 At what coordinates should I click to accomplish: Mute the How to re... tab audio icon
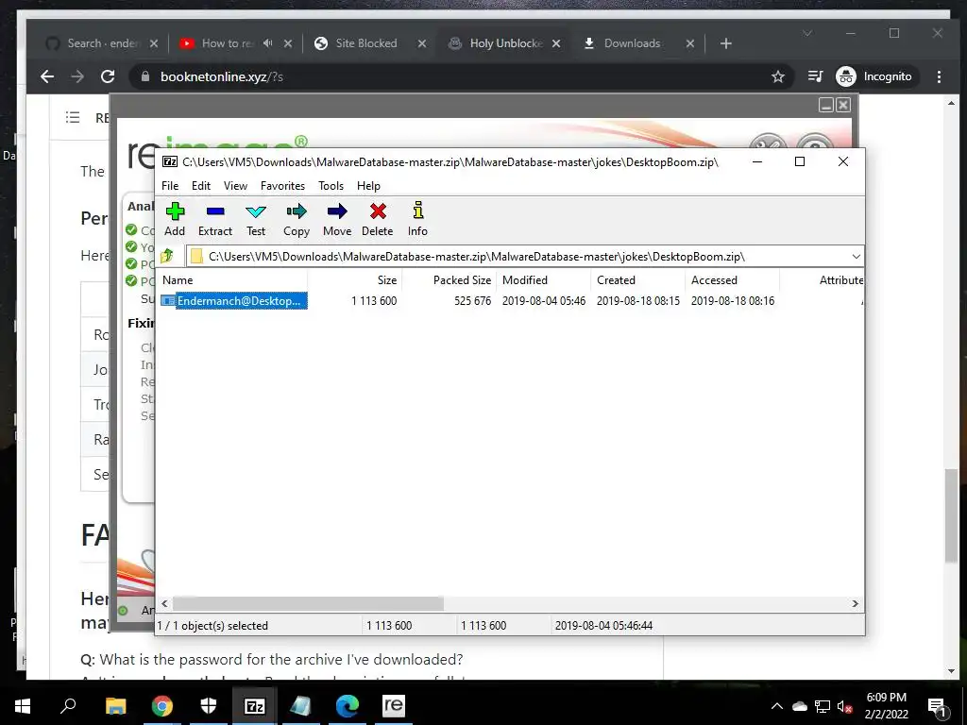coord(267,43)
